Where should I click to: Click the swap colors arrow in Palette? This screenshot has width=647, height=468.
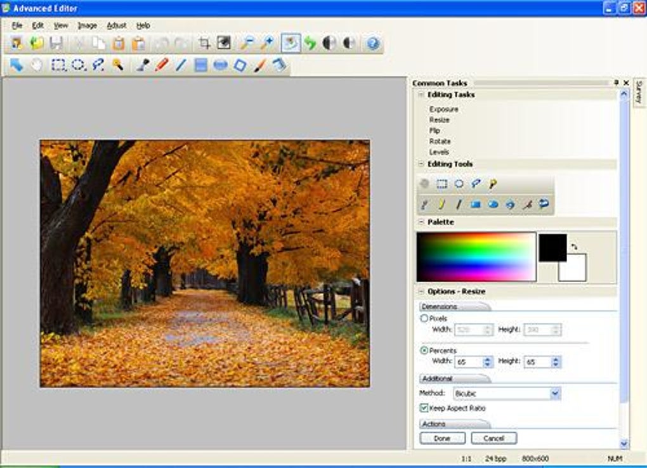click(575, 247)
